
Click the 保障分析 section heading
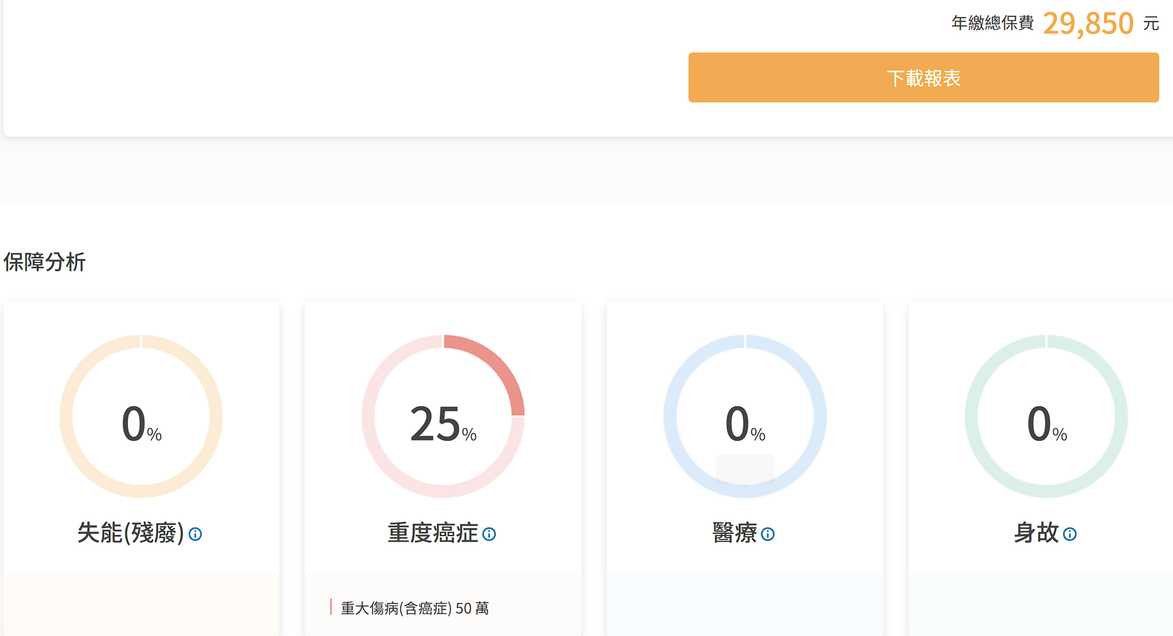click(45, 262)
